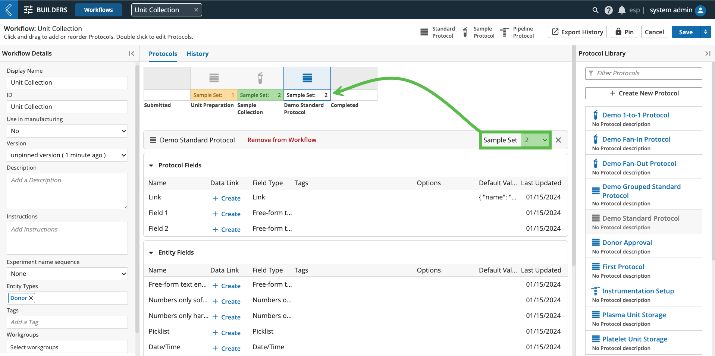Open the notifications bell
Viewport: 715px width, 356px height.
point(622,10)
